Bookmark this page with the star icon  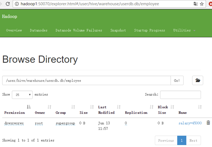[x=202, y=4]
